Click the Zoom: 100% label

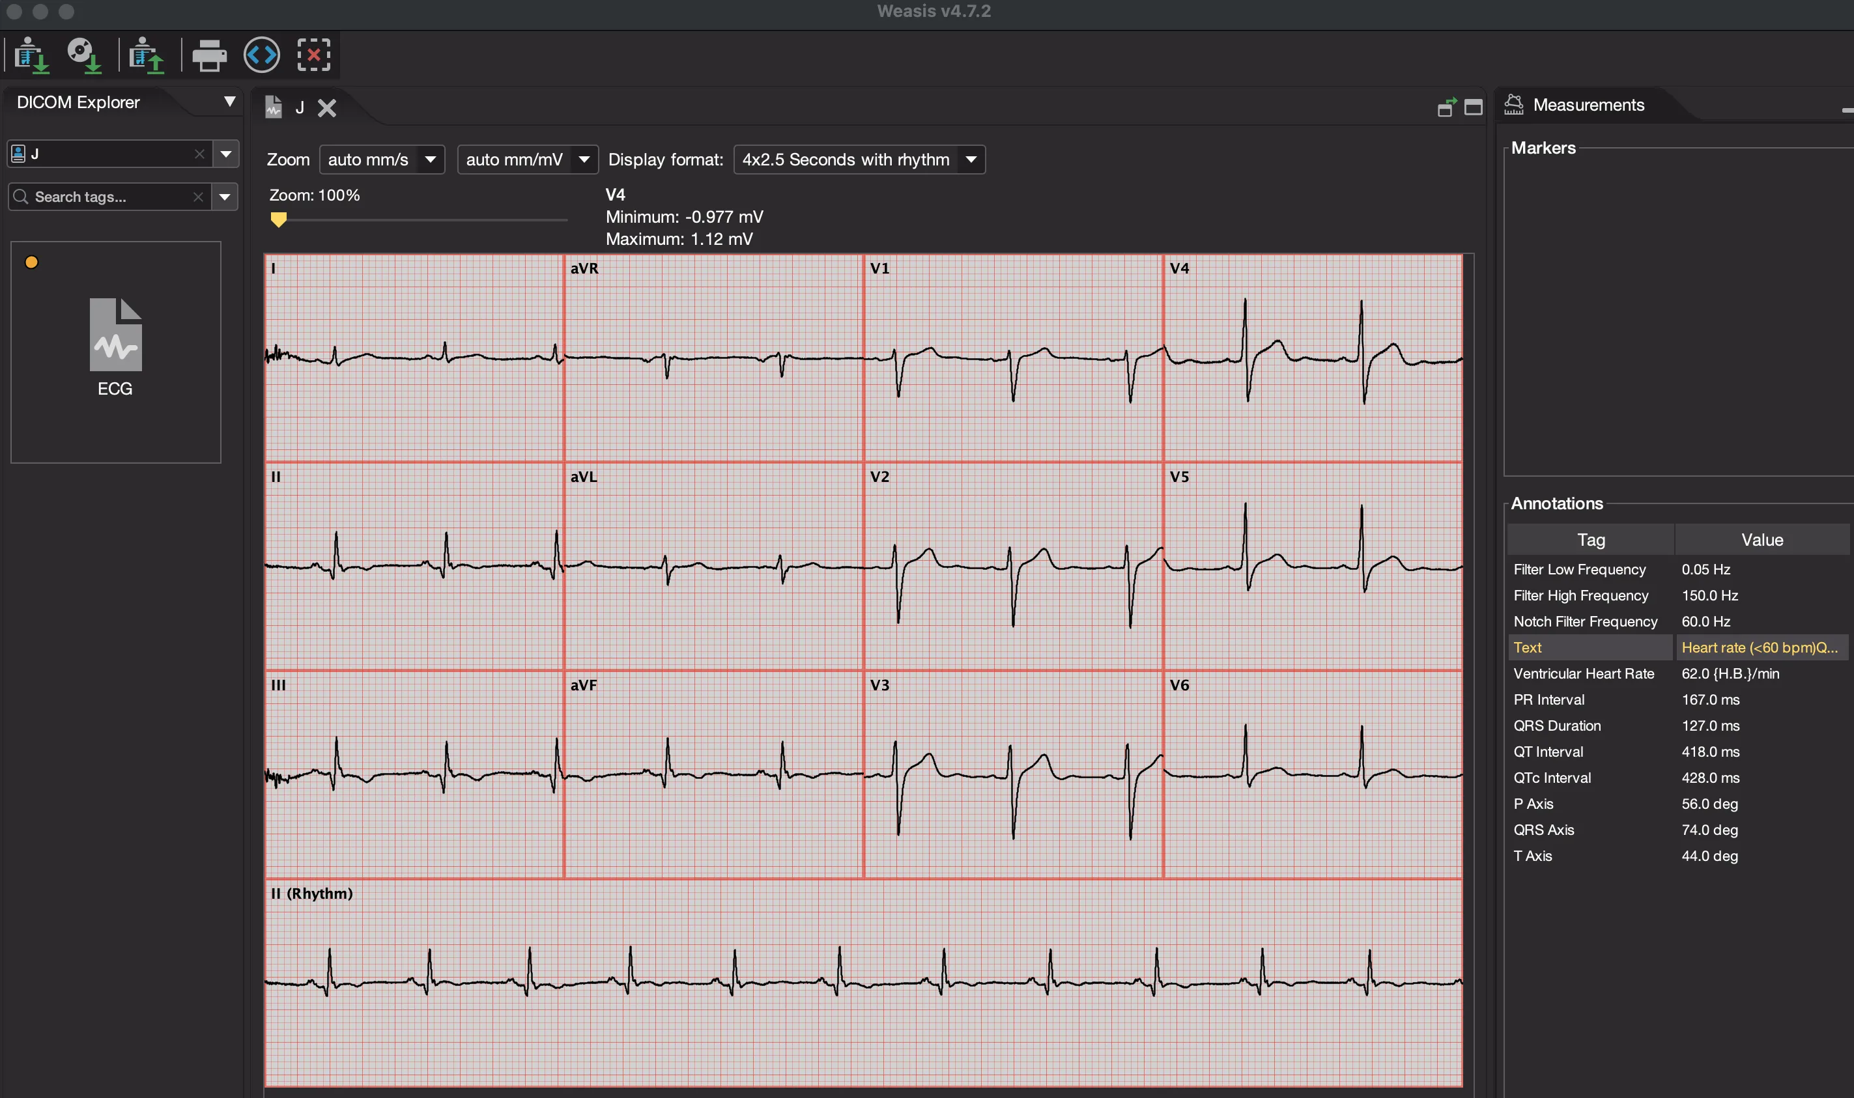pos(315,195)
